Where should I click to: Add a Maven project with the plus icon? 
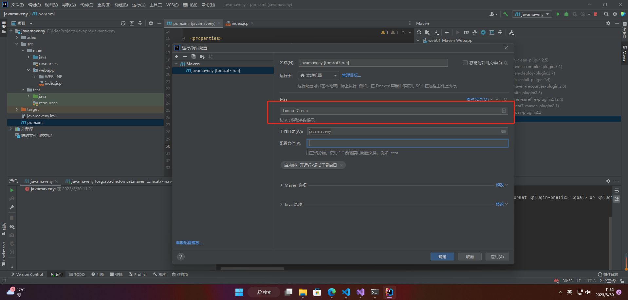click(x=447, y=32)
